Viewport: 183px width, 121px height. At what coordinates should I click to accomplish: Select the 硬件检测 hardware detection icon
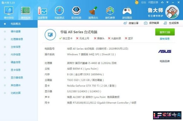(26, 13)
